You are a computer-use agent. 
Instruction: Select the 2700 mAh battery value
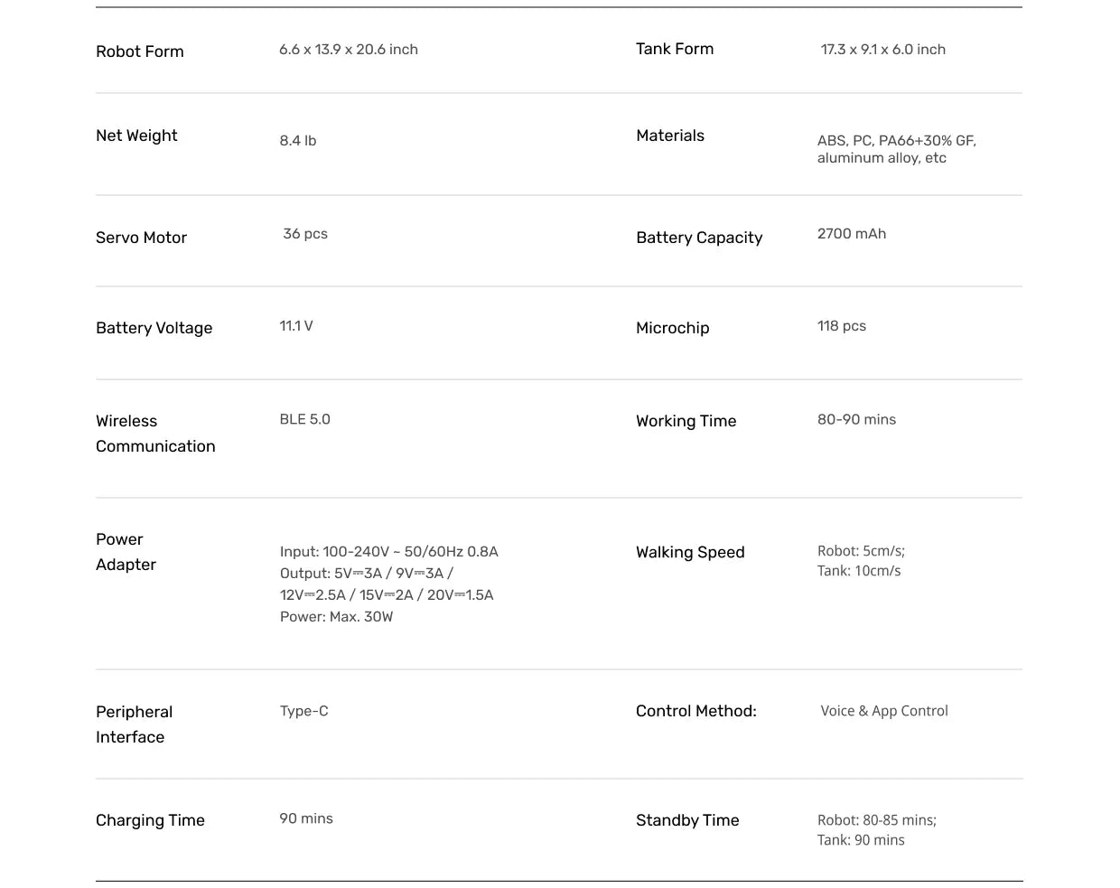point(852,234)
